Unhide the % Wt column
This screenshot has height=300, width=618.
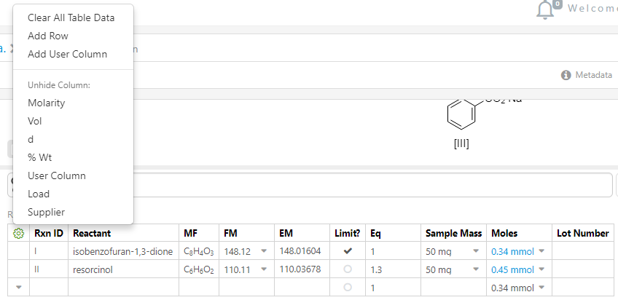click(39, 157)
